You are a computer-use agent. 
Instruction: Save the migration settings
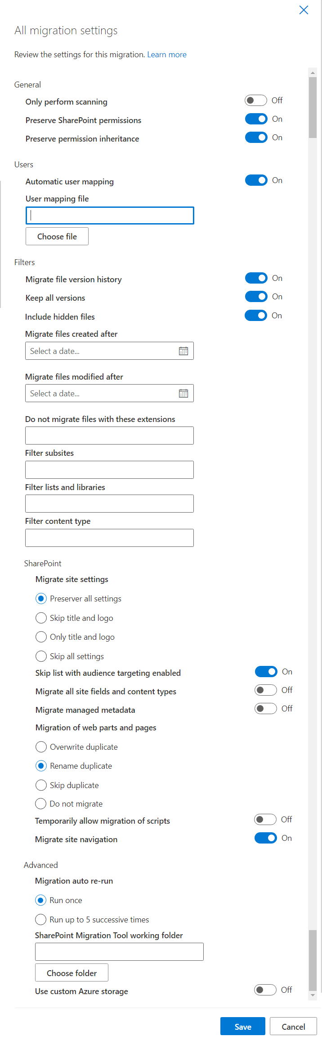(x=243, y=1027)
